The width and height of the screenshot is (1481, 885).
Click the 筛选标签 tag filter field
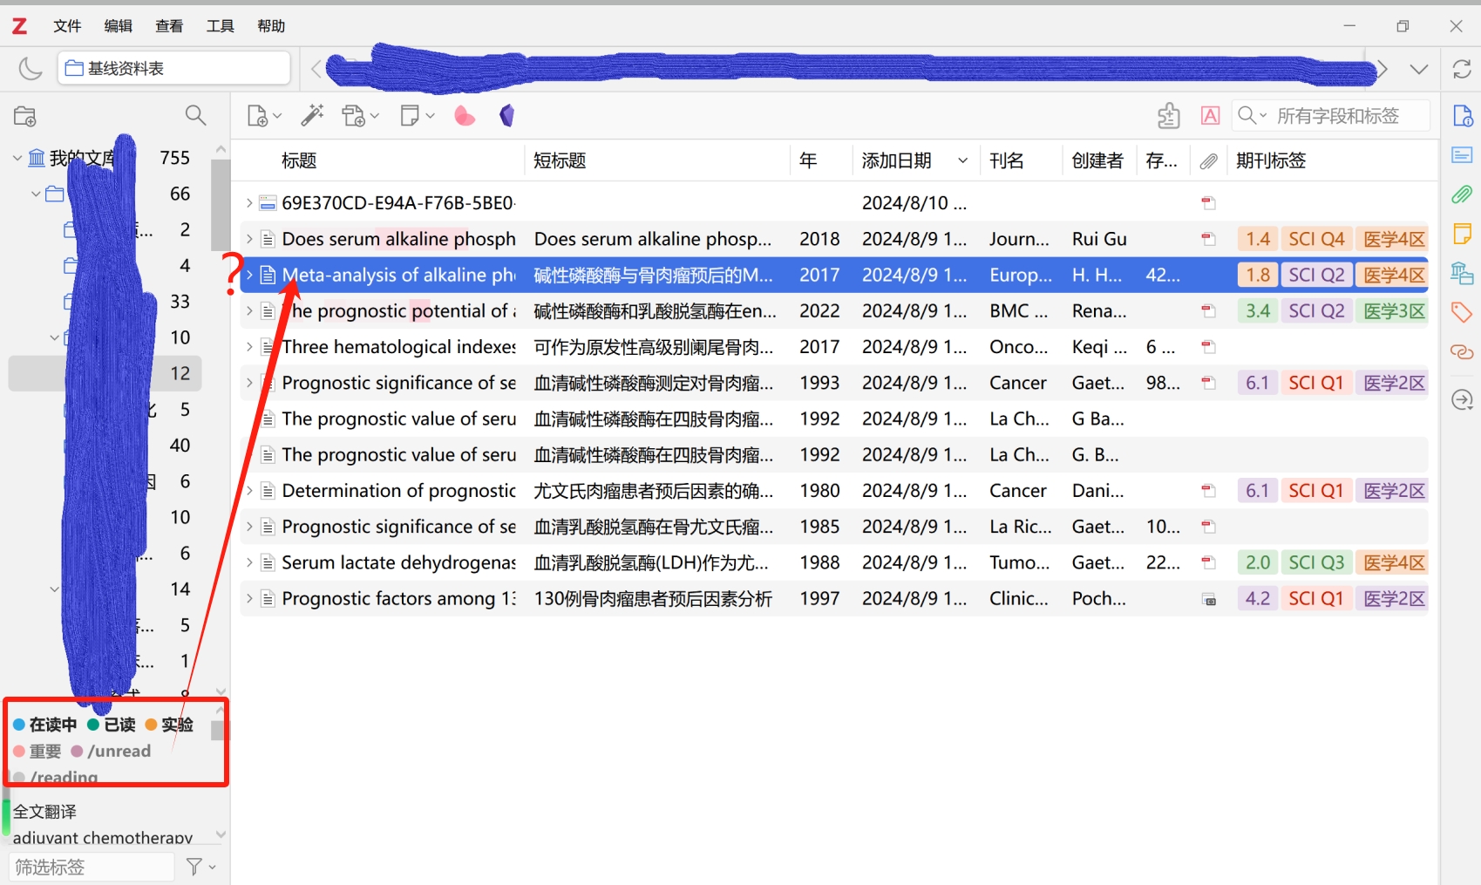(x=92, y=867)
